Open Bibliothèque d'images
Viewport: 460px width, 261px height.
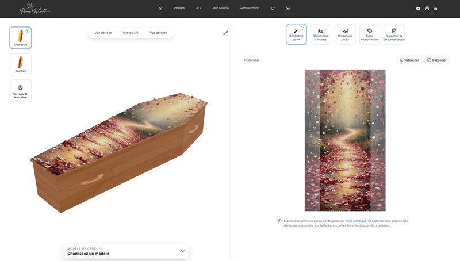coord(321,34)
